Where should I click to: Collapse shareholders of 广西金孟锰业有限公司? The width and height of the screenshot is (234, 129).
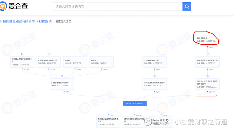[x=62, y=76]
